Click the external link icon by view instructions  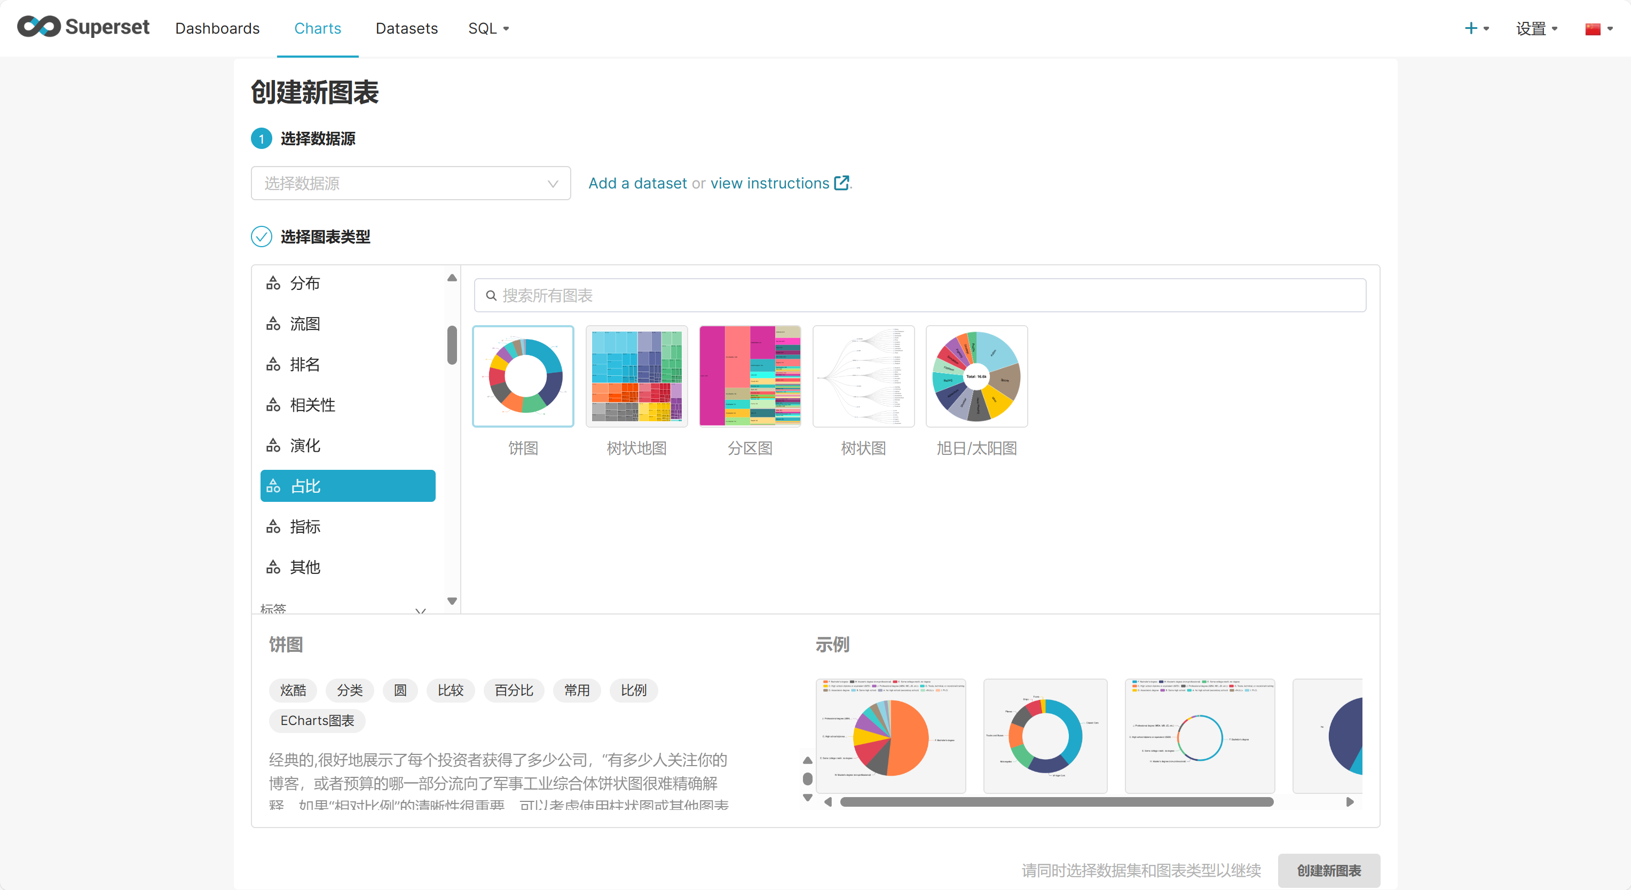click(x=841, y=183)
